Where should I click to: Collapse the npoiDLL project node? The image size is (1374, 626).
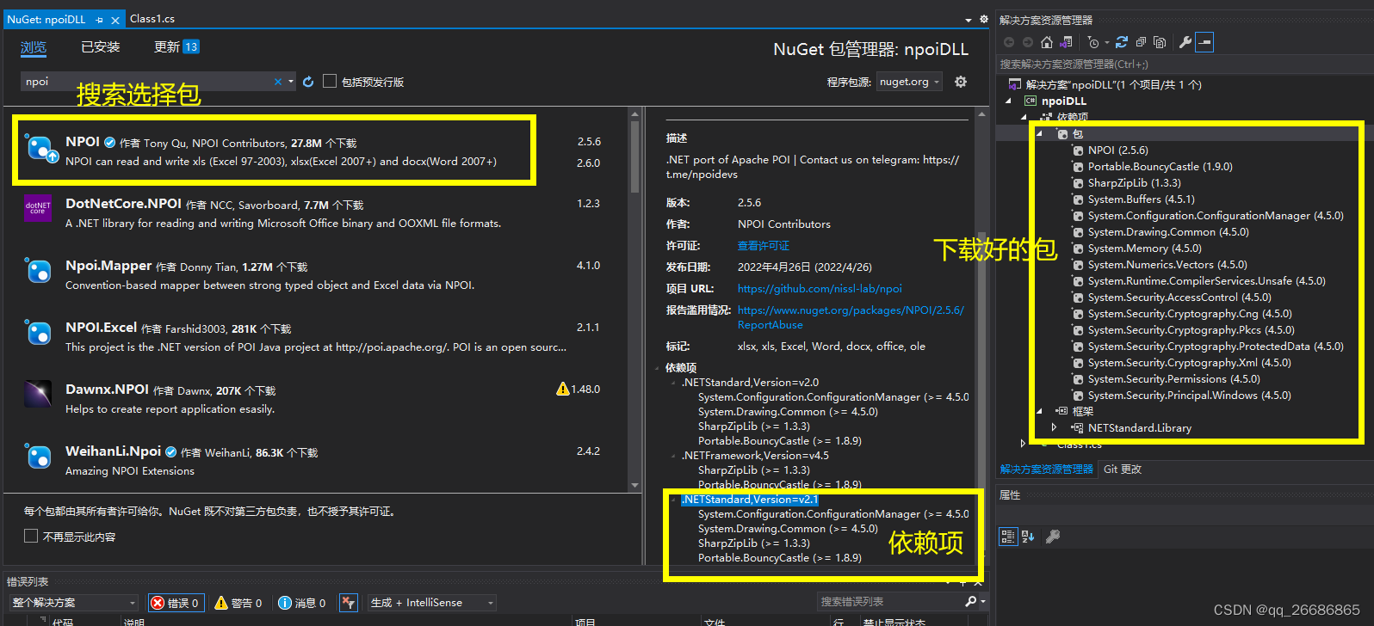1008,101
